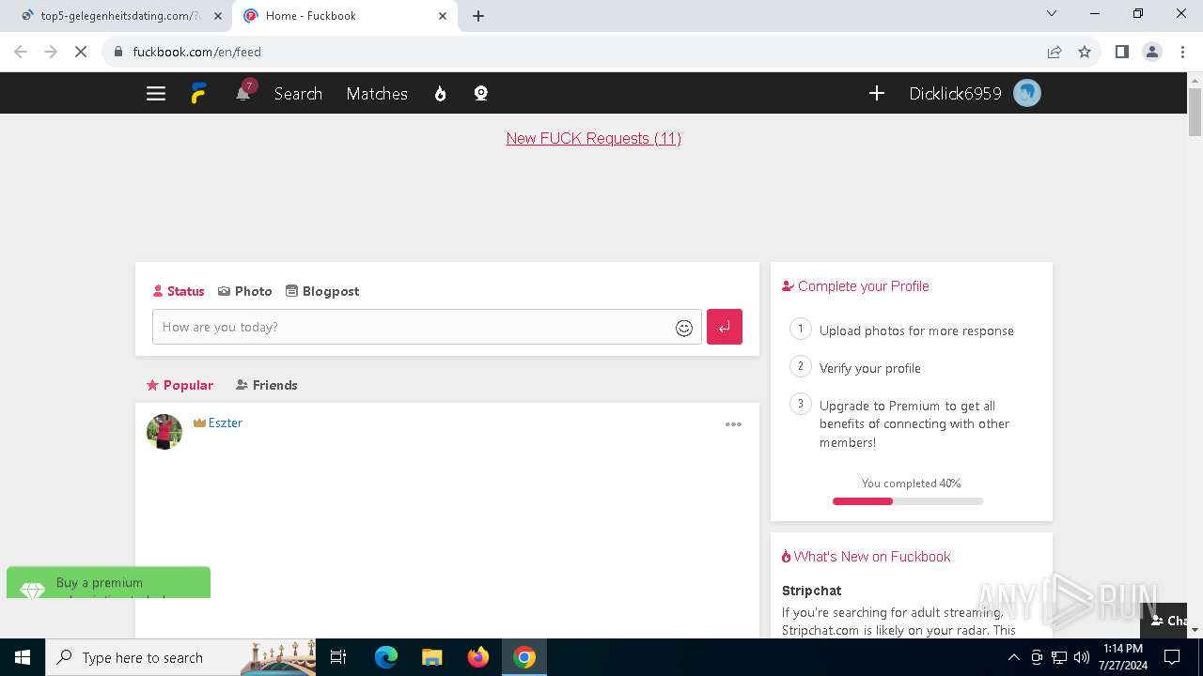Submit status with the red enter button
Screen dimensions: 1203x676
point(725,327)
